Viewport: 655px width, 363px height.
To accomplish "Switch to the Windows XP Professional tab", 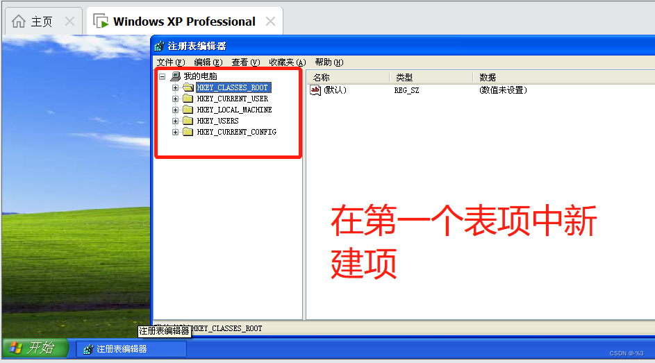I will coord(184,22).
